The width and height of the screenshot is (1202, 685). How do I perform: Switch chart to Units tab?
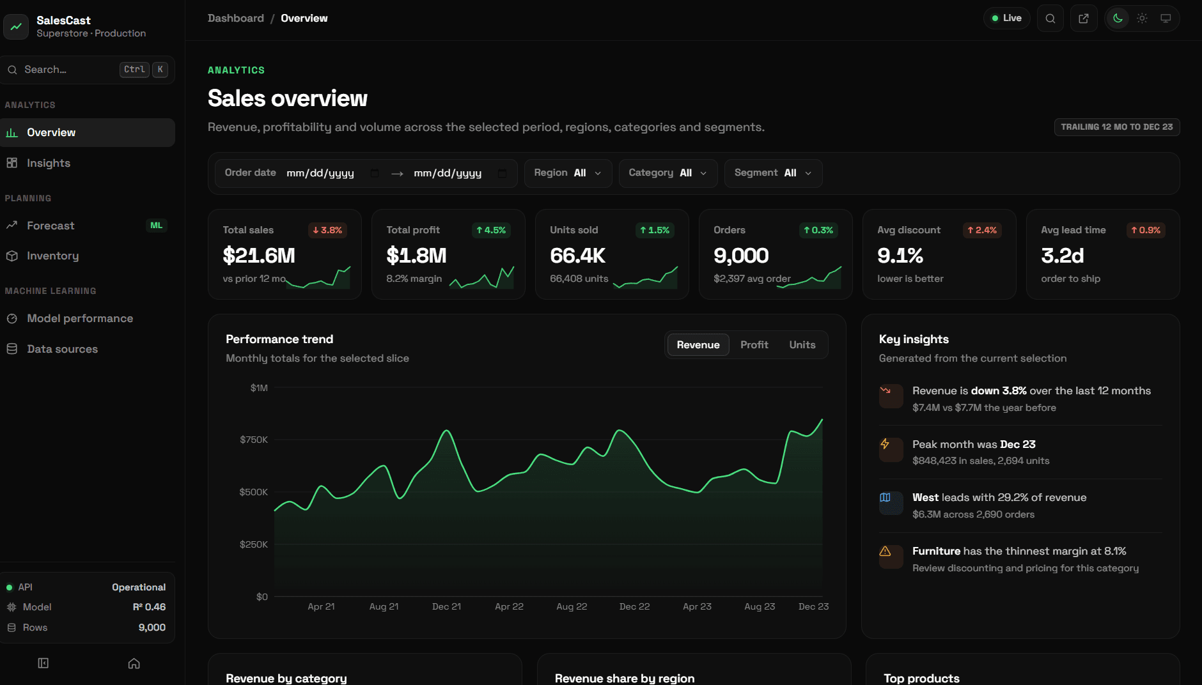pos(802,345)
